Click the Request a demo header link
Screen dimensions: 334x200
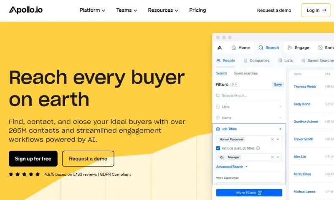274,10
